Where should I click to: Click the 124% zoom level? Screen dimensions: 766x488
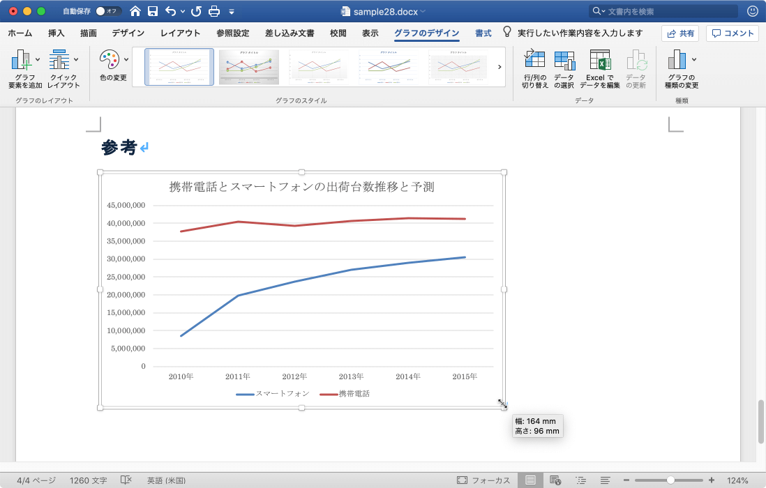(737, 480)
